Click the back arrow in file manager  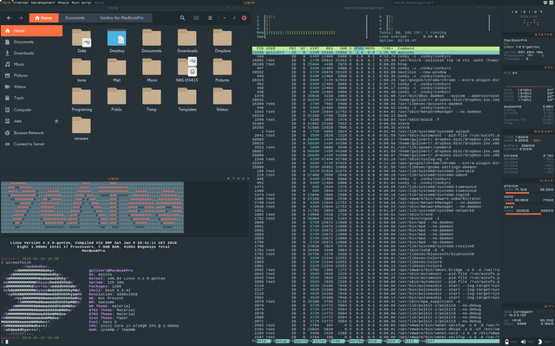point(7,17)
